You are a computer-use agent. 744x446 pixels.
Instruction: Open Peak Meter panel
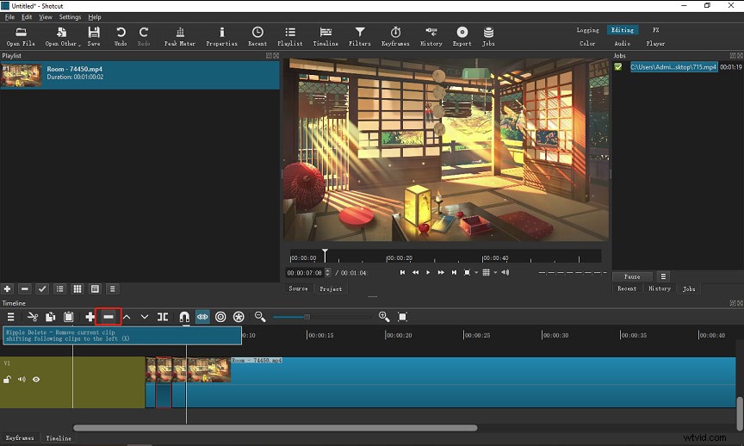pos(180,36)
